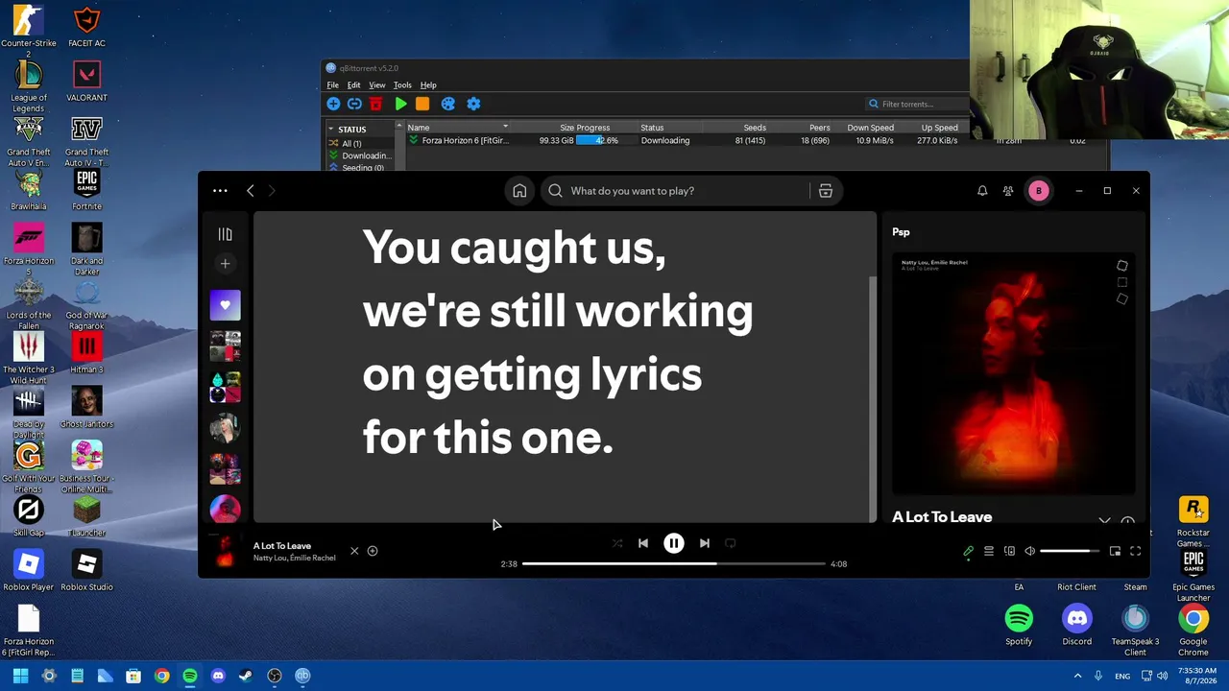
Task: Select the Rockstar Games desktop shortcut
Action: pyautogui.click(x=1193, y=523)
